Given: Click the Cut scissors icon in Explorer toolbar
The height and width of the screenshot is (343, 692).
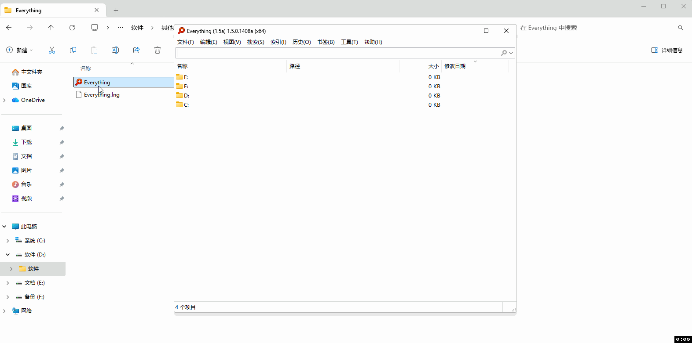Looking at the screenshot, I should (x=52, y=50).
